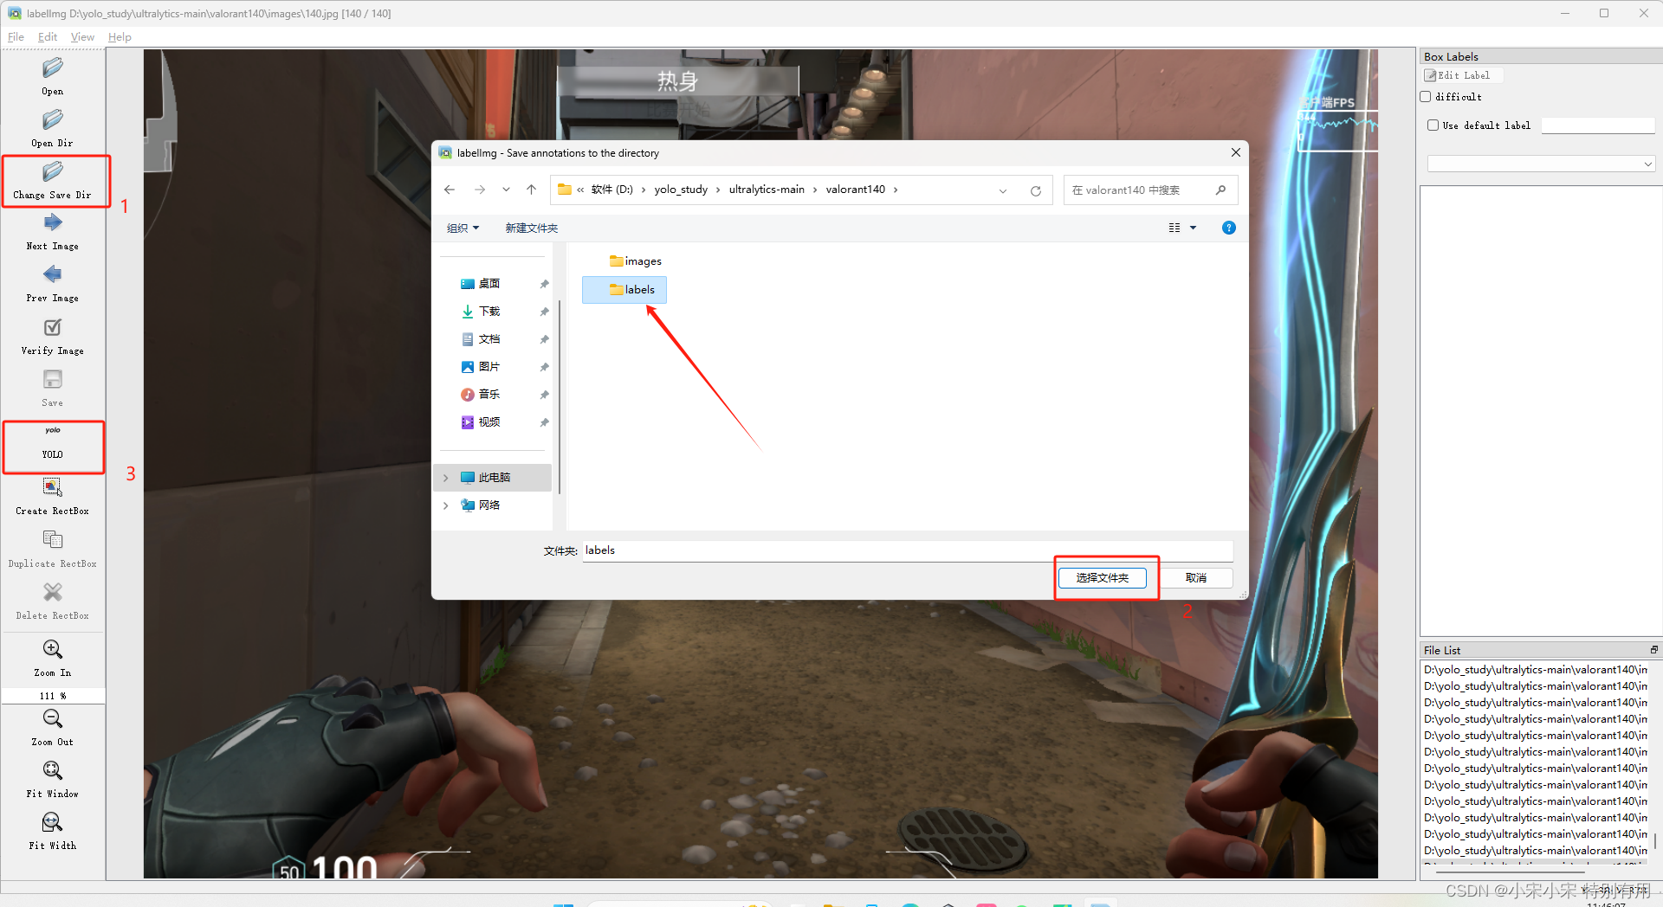This screenshot has height=907, width=1663.
Task: Click the dialog back navigation arrow
Action: pyautogui.click(x=450, y=190)
